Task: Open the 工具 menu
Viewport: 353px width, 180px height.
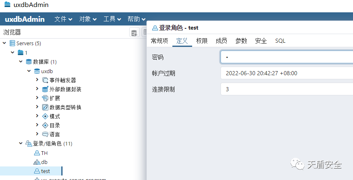Action: click(x=112, y=19)
